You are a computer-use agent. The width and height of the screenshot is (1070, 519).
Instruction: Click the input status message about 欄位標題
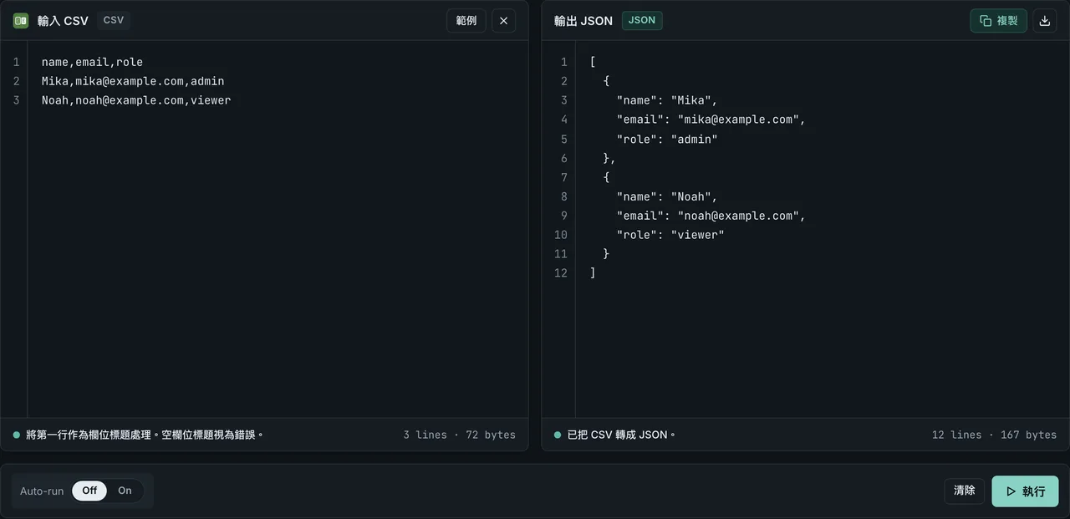(145, 435)
